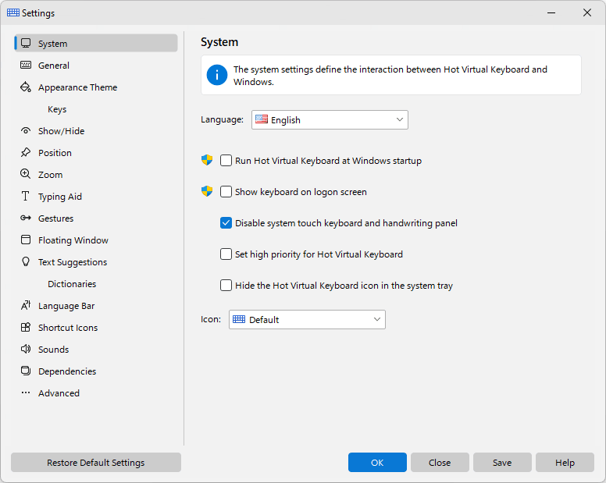The image size is (606, 483).
Task: Click the System monitor icon in sidebar
Action: pyautogui.click(x=26, y=43)
